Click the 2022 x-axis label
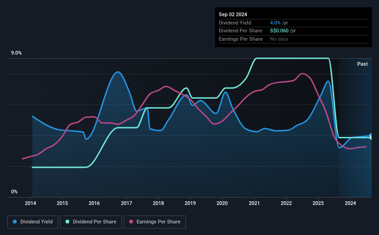This screenshot has height=235, width=379. pos(286,203)
